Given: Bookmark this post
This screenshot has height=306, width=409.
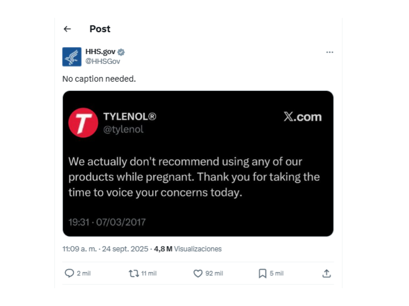Looking at the screenshot, I should click(262, 273).
